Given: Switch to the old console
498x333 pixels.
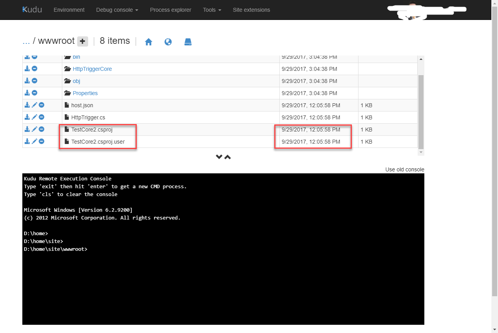Looking at the screenshot, I should coord(405,169).
